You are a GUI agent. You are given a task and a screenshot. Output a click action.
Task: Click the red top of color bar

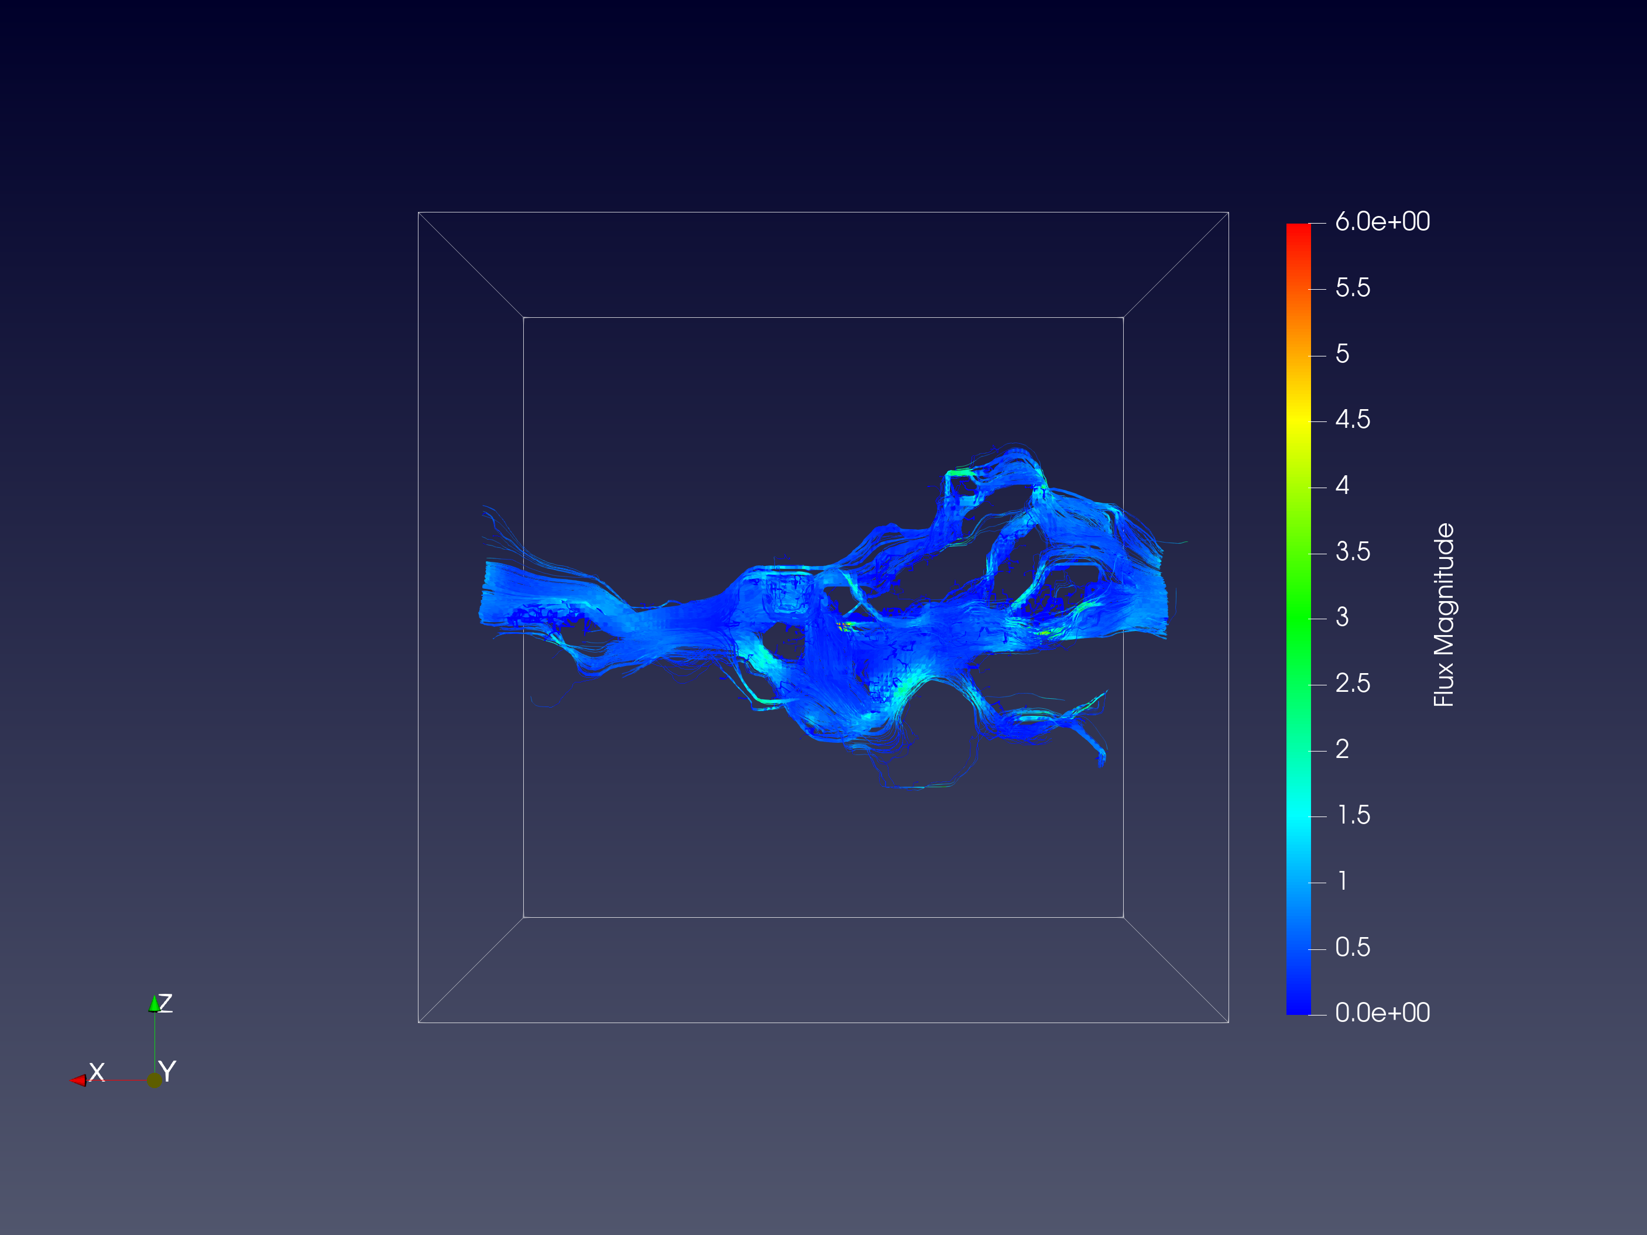click(1299, 231)
